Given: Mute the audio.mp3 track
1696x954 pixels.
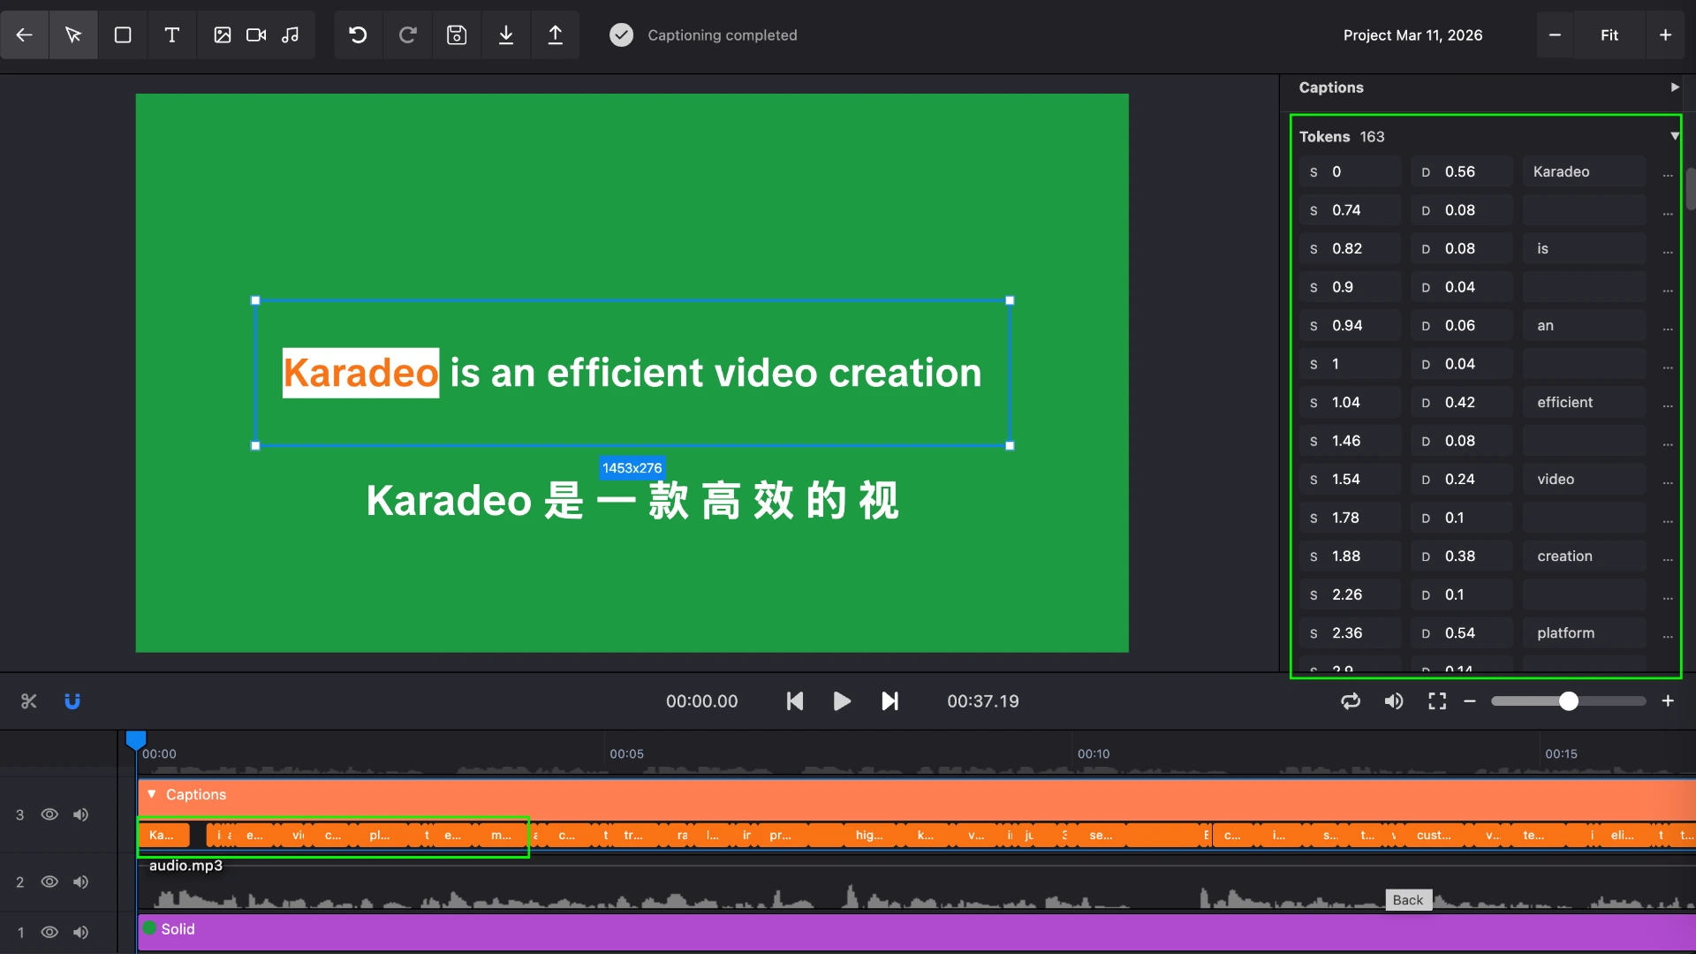Looking at the screenshot, I should click(80, 882).
